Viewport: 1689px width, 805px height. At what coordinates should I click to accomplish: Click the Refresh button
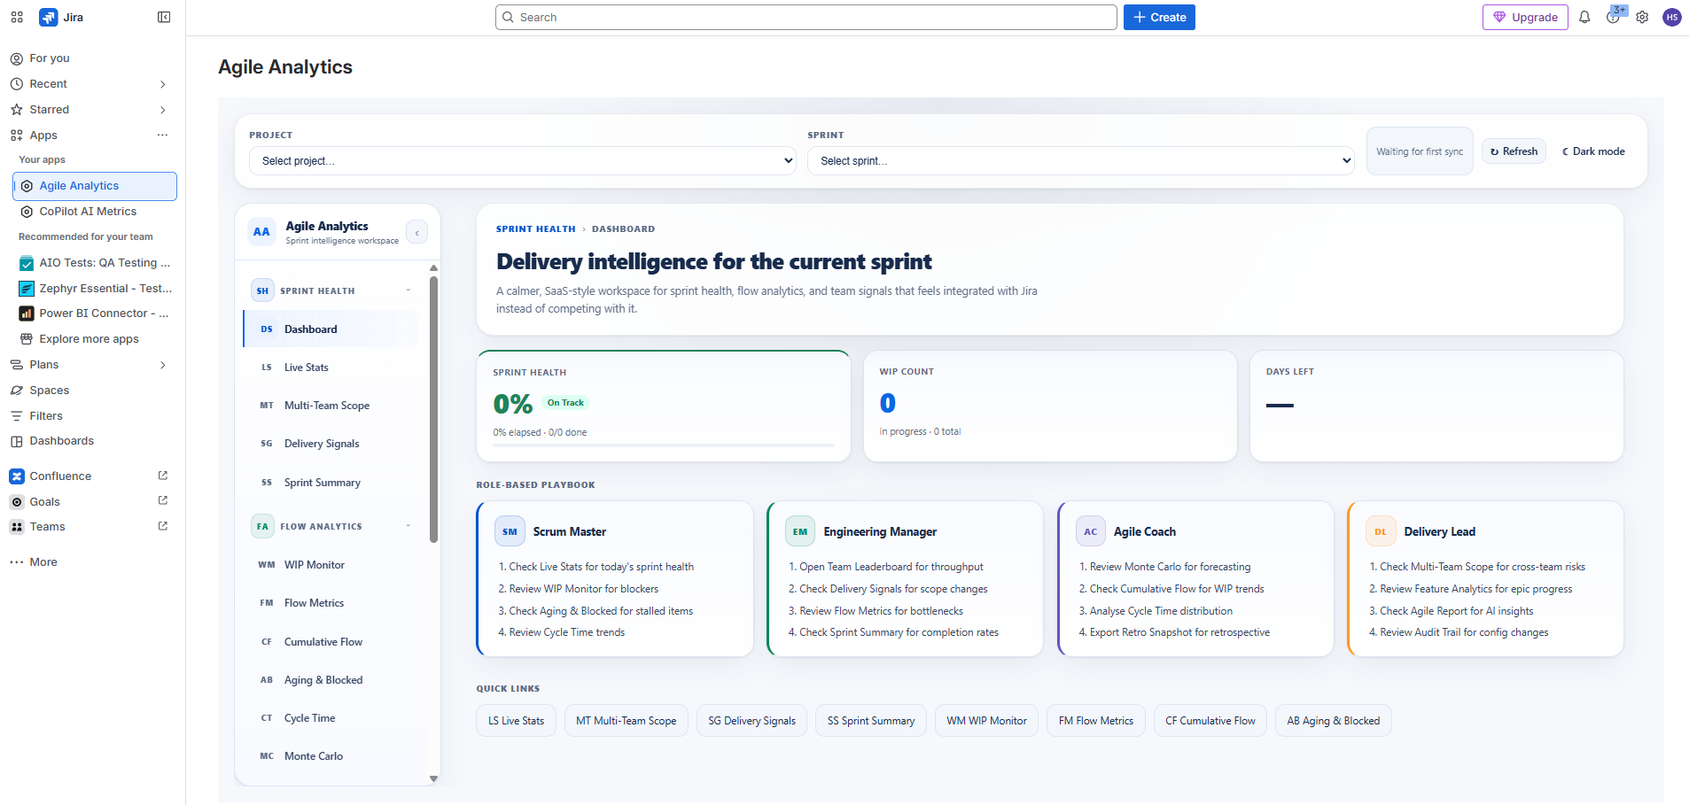1513,151
